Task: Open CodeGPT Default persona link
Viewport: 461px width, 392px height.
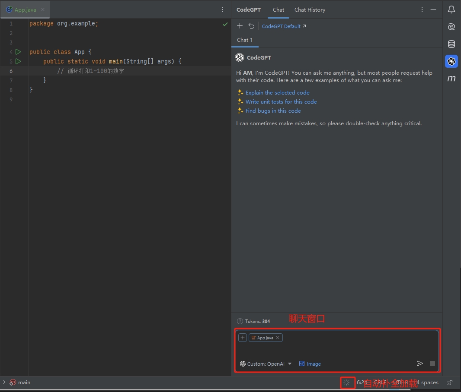Action: click(284, 26)
